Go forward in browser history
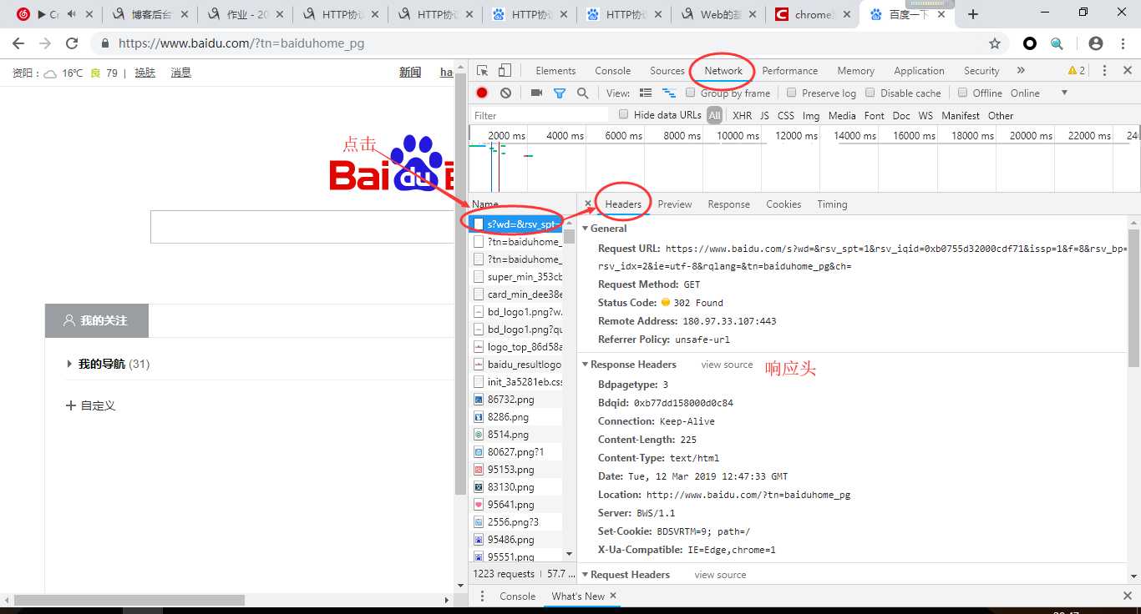Screen dimensions: 1141x614 (x=45, y=43)
